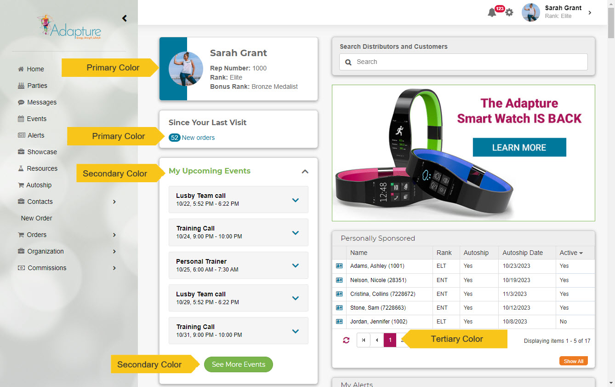The width and height of the screenshot is (615, 387).
Task: Go to previous page of grid
Action: click(x=377, y=340)
